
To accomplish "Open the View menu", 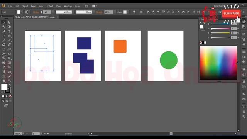I will (58, 6).
